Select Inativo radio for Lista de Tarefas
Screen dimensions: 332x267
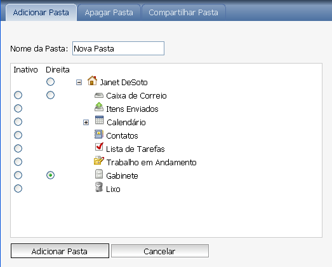[x=18, y=149]
